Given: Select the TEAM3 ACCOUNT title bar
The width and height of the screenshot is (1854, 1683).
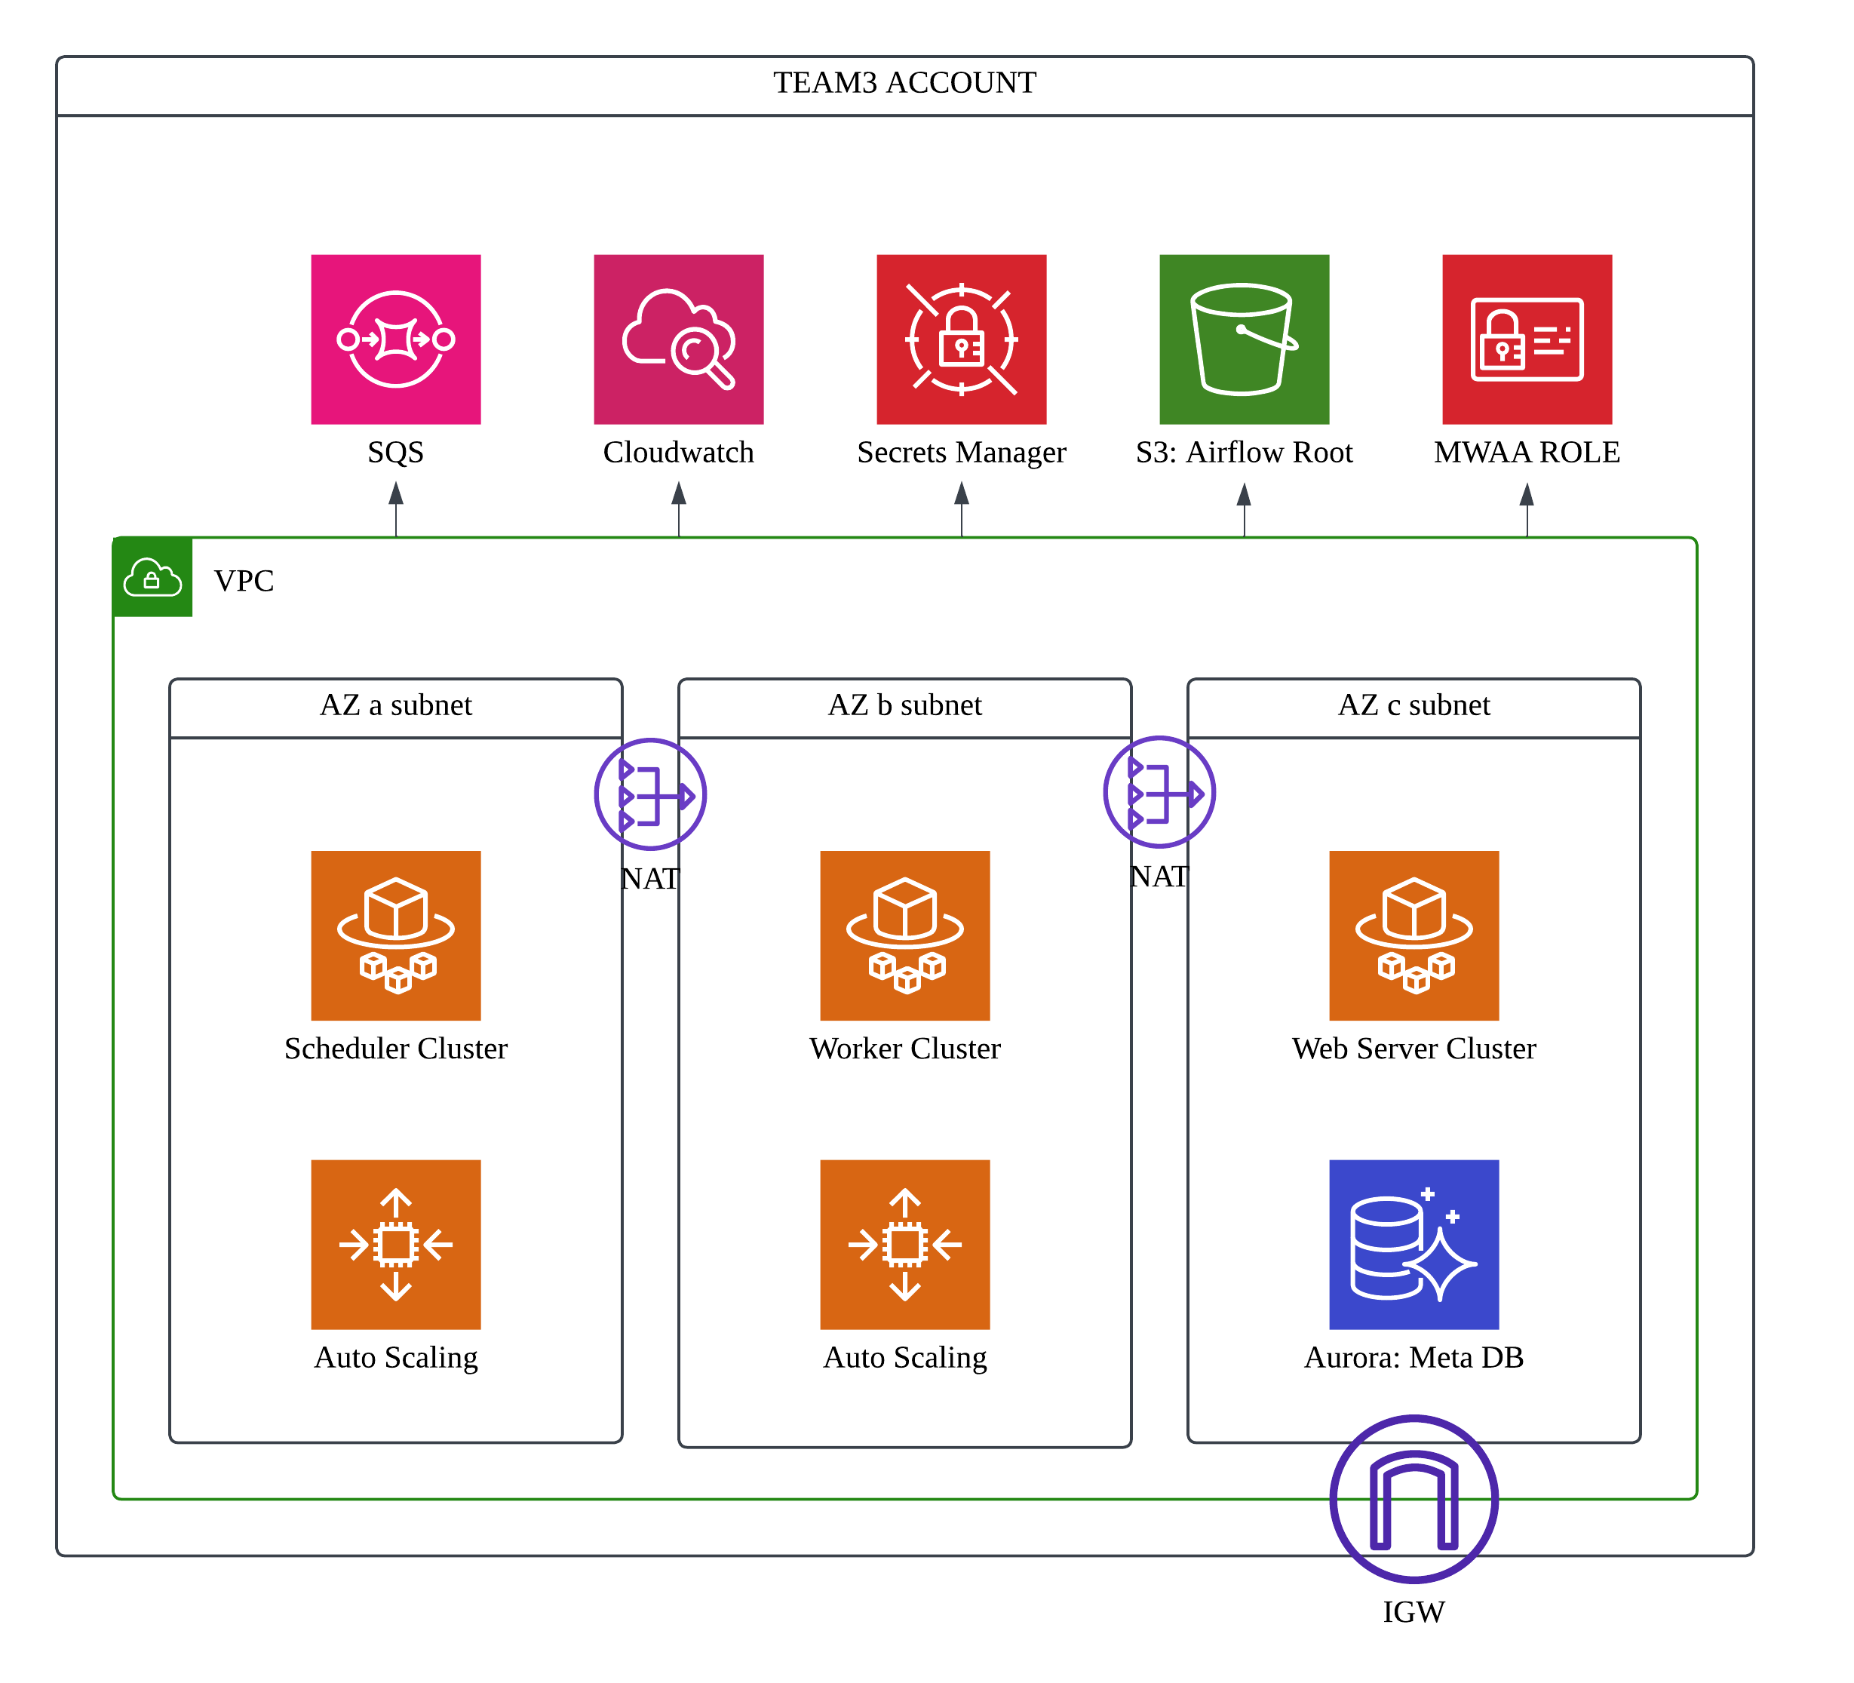Looking at the screenshot, I should click(x=905, y=84).
